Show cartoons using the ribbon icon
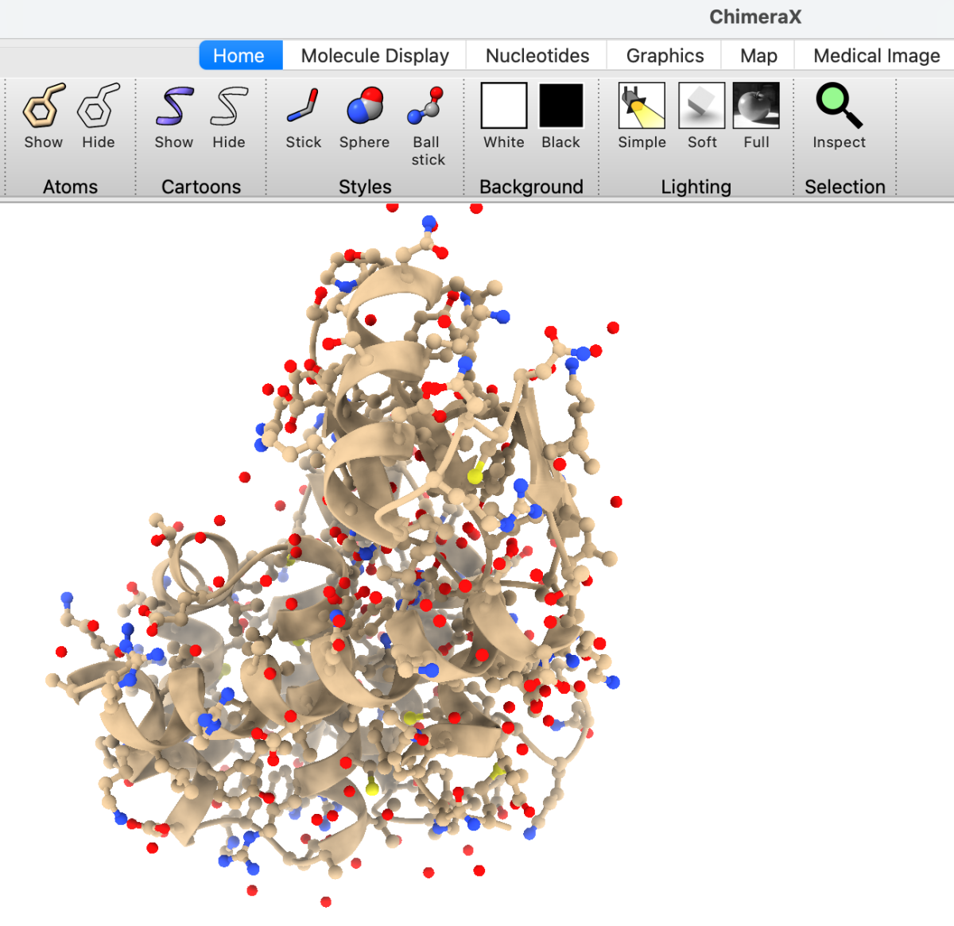This screenshot has width=954, height=926. pyautogui.click(x=174, y=106)
